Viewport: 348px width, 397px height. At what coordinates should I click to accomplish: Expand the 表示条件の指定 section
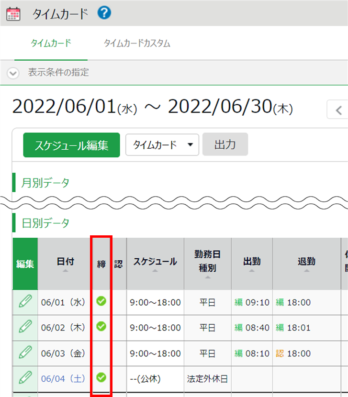click(x=13, y=73)
